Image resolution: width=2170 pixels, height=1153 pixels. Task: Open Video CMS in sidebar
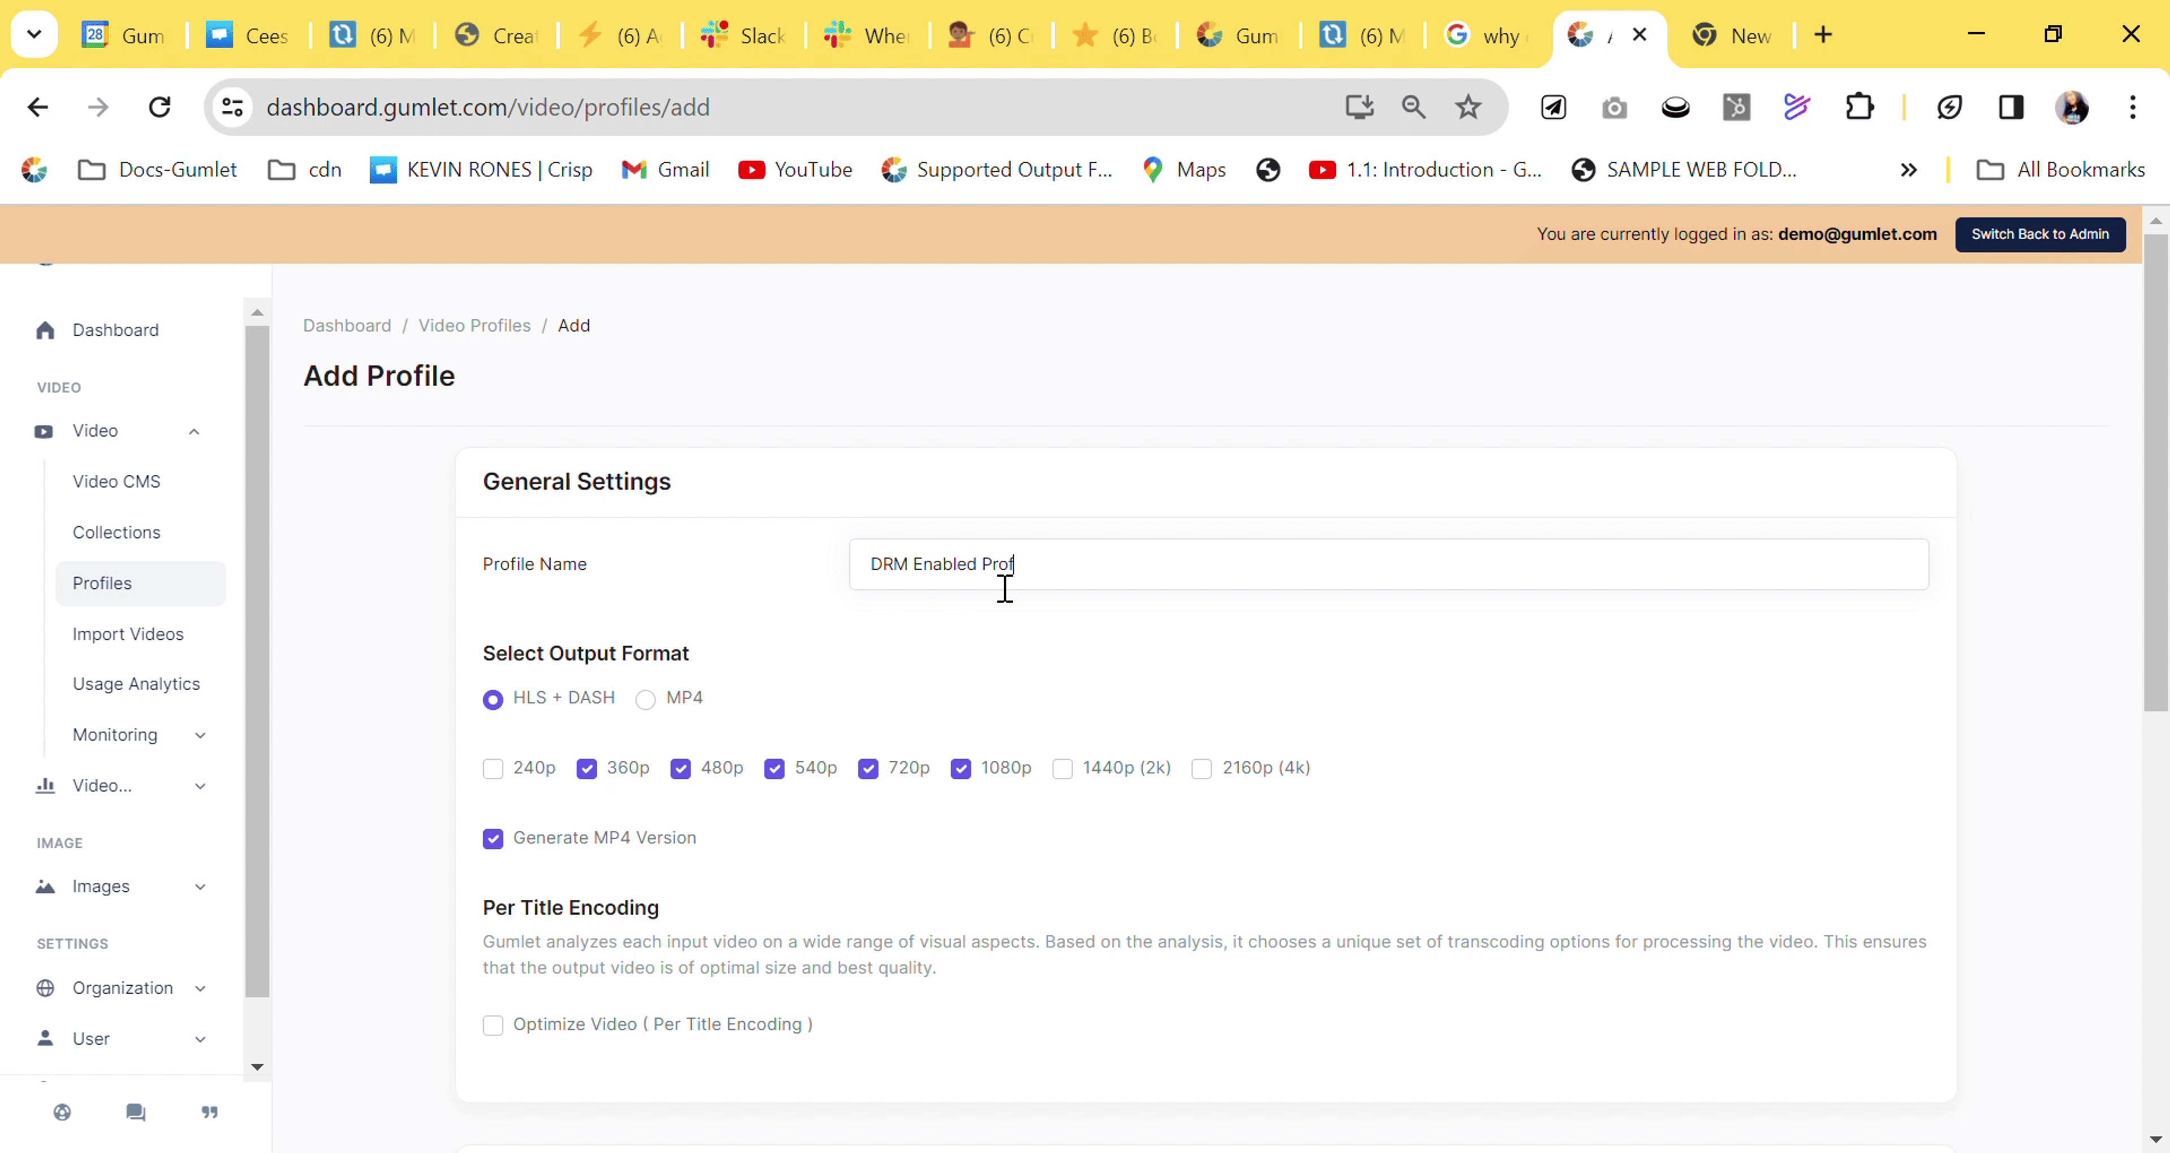[x=116, y=481]
